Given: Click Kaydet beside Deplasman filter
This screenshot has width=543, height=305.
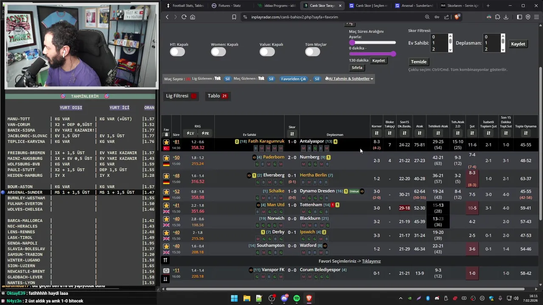Looking at the screenshot, I should [x=518, y=44].
